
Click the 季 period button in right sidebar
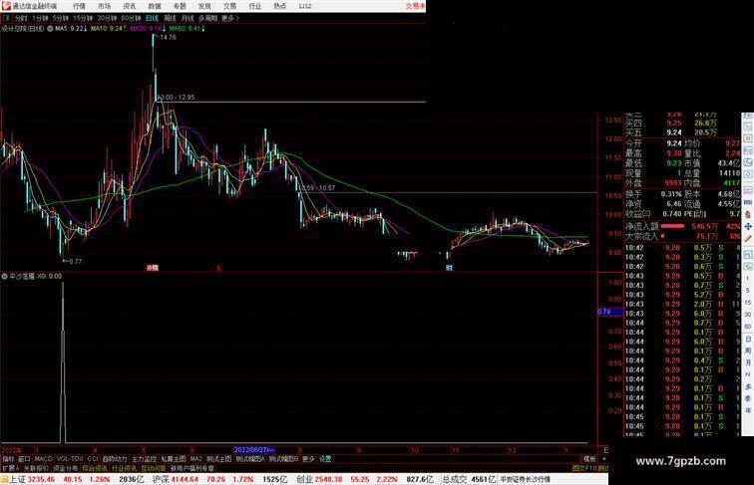[x=748, y=398]
